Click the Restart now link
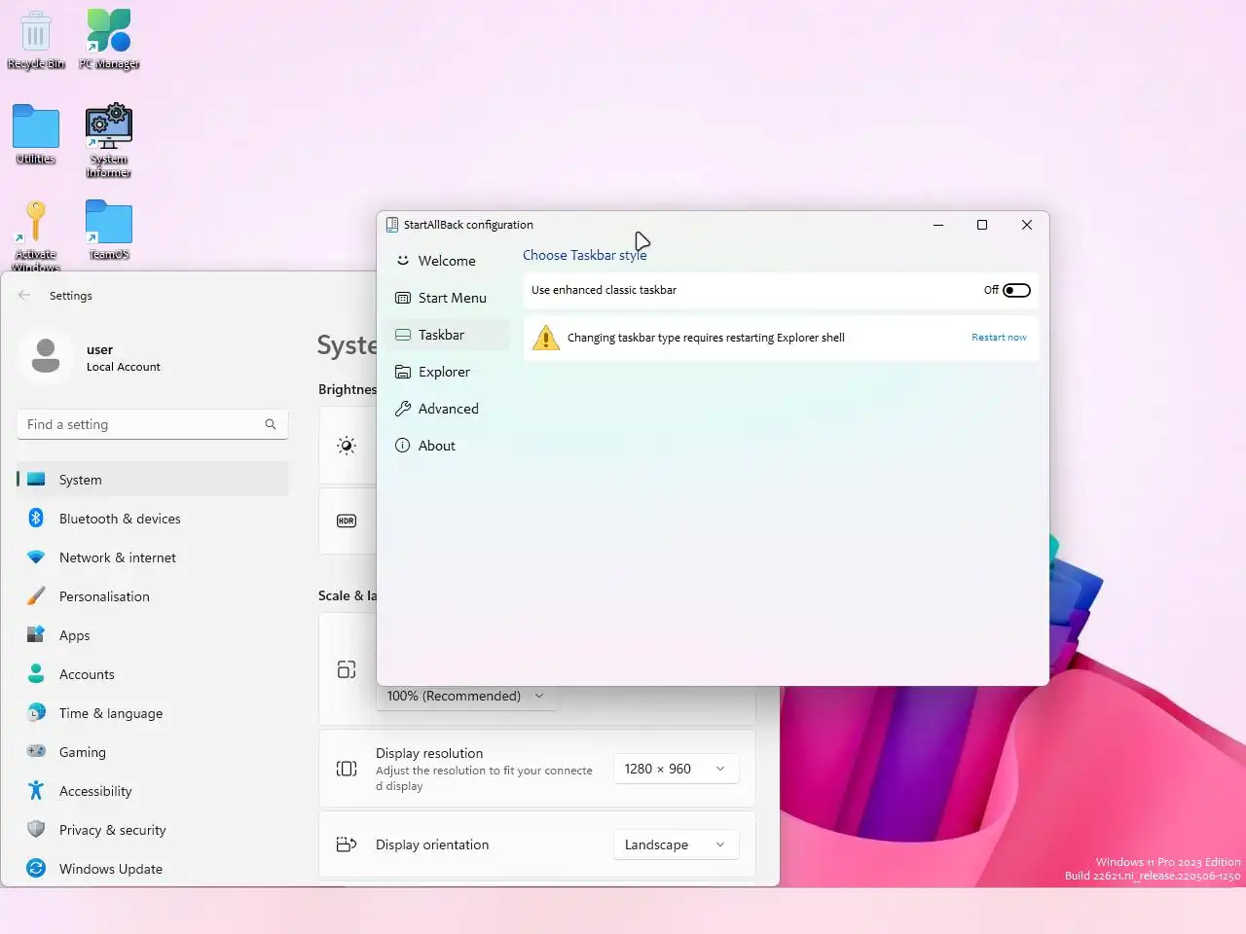 pyautogui.click(x=999, y=338)
